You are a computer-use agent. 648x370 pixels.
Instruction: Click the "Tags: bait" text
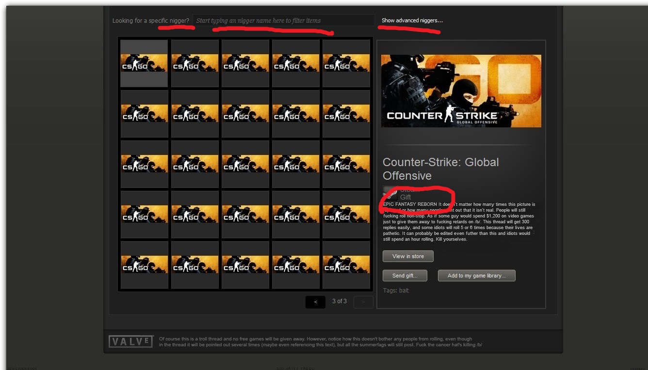(396, 291)
